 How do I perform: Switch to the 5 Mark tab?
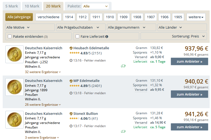(12, 6)
